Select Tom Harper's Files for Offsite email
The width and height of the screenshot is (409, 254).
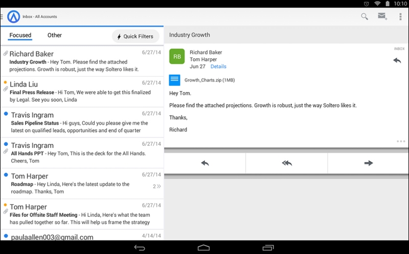click(82, 214)
